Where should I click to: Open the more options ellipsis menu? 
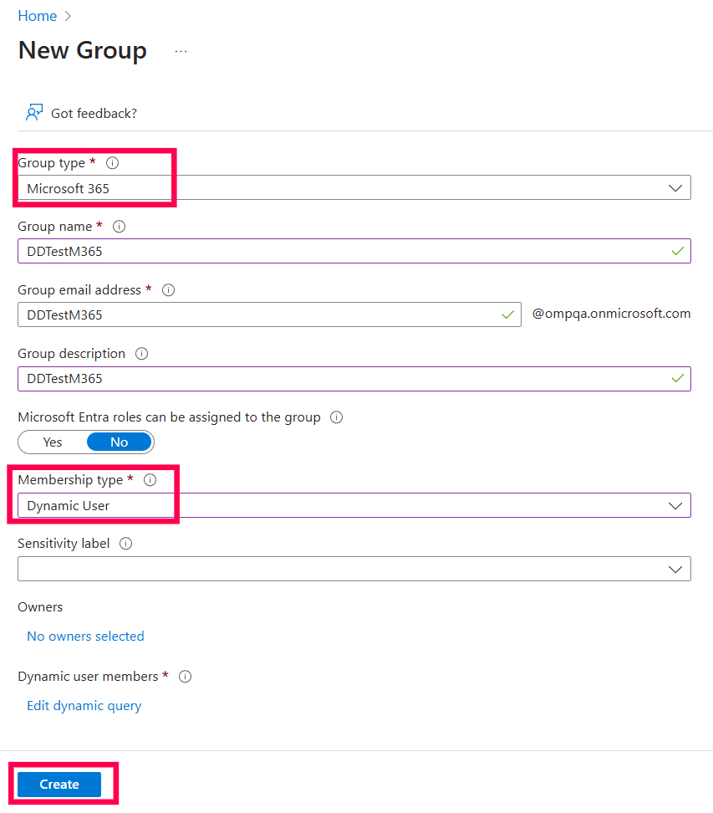(181, 51)
